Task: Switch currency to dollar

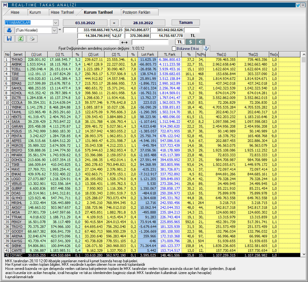Action: [x=190, y=42]
